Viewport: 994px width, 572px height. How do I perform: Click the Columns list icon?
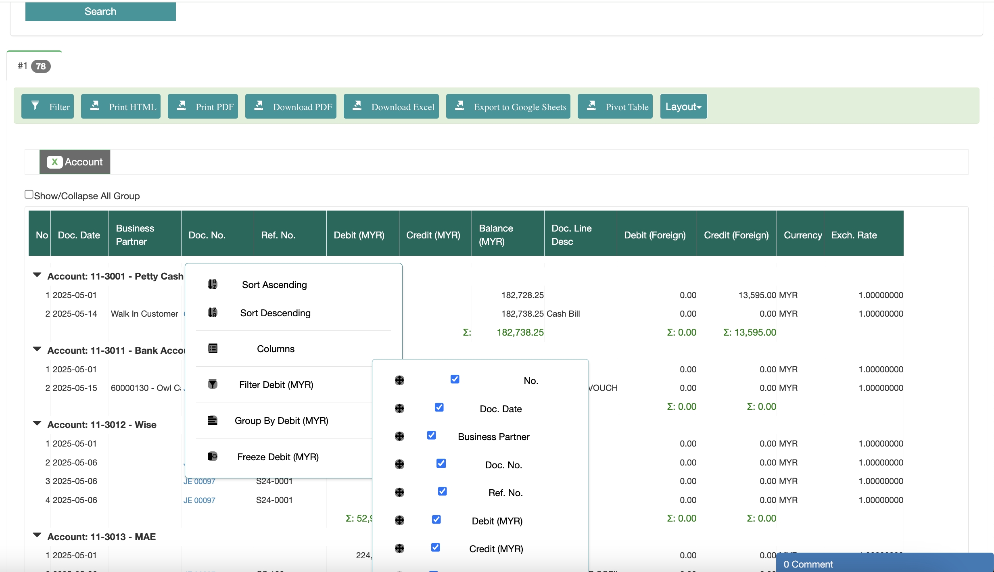[x=213, y=349]
